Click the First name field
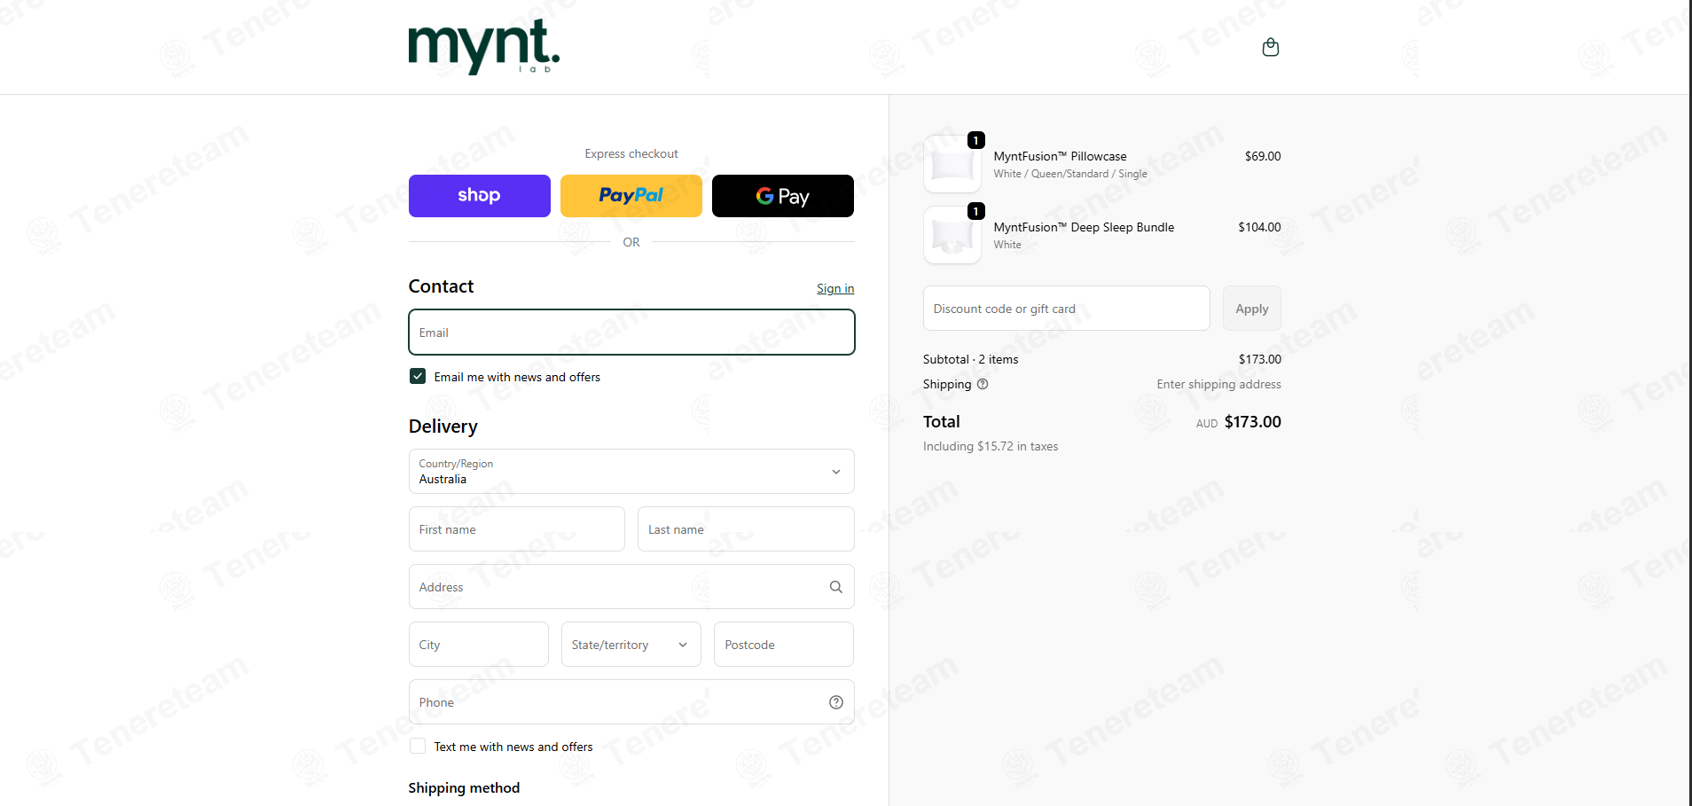Image resolution: width=1692 pixels, height=806 pixels. tap(517, 529)
